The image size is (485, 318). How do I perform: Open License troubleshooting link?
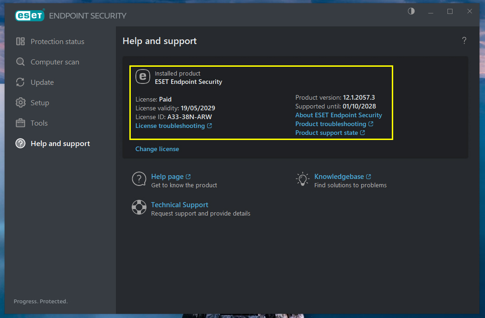click(x=170, y=126)
